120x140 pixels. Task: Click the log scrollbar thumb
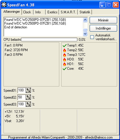coord(85,30)
